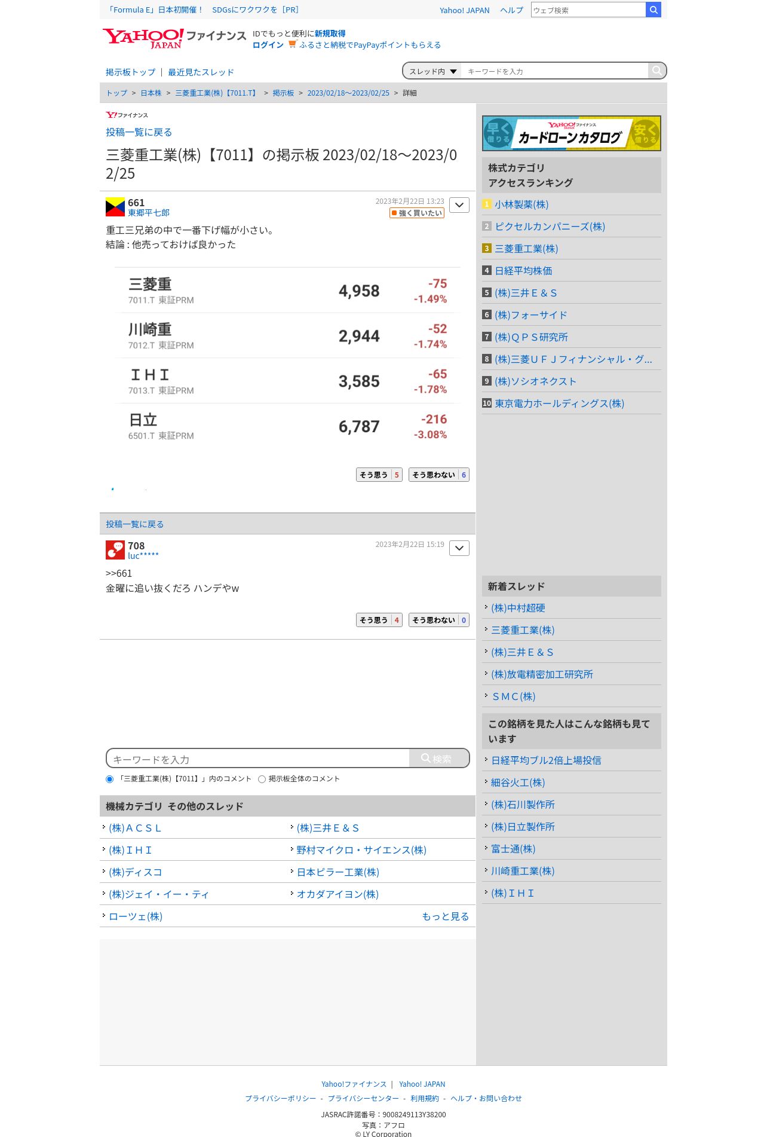Select 「三菱重工業(株)【7011】」内のコメント radio button

[109, 779]
